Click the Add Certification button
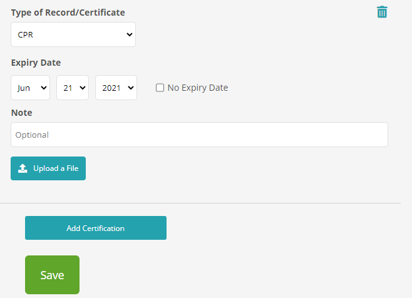 [x=95, y=228]
